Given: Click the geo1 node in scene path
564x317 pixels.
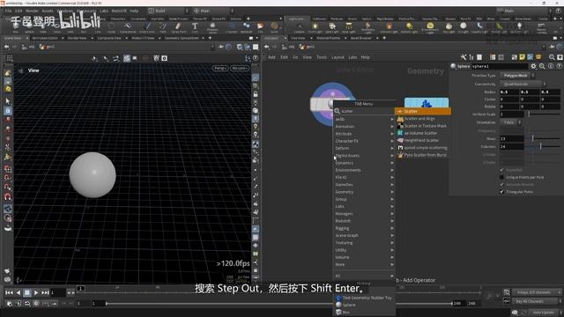Looking at the screenshot, I should click(47, 47).
